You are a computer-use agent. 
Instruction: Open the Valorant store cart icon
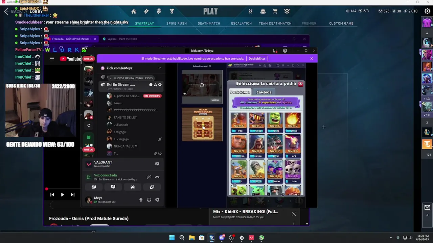[275, 11]
